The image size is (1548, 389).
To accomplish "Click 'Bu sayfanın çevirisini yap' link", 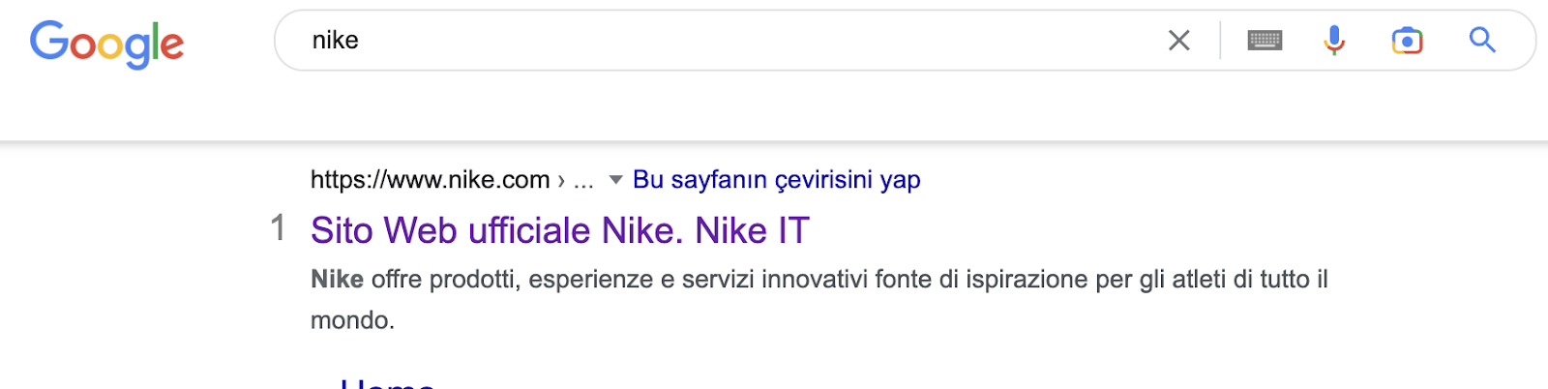I will (776, 180).
